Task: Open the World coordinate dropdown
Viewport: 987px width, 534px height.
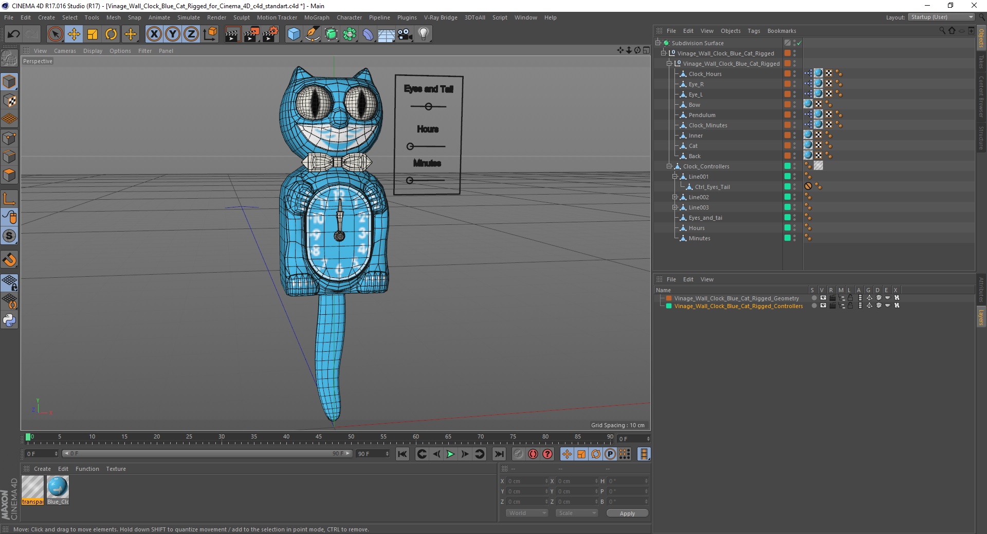Action: (527, 513)
